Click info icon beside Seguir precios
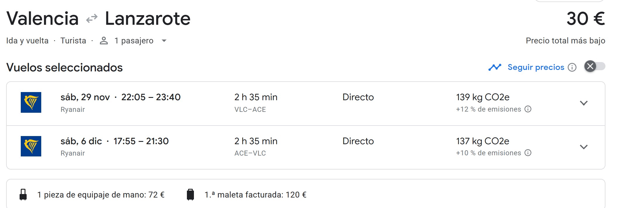Image resolution: width=630 pixels, height=208 pixels. pyautogui.click(x=572, y=68)
